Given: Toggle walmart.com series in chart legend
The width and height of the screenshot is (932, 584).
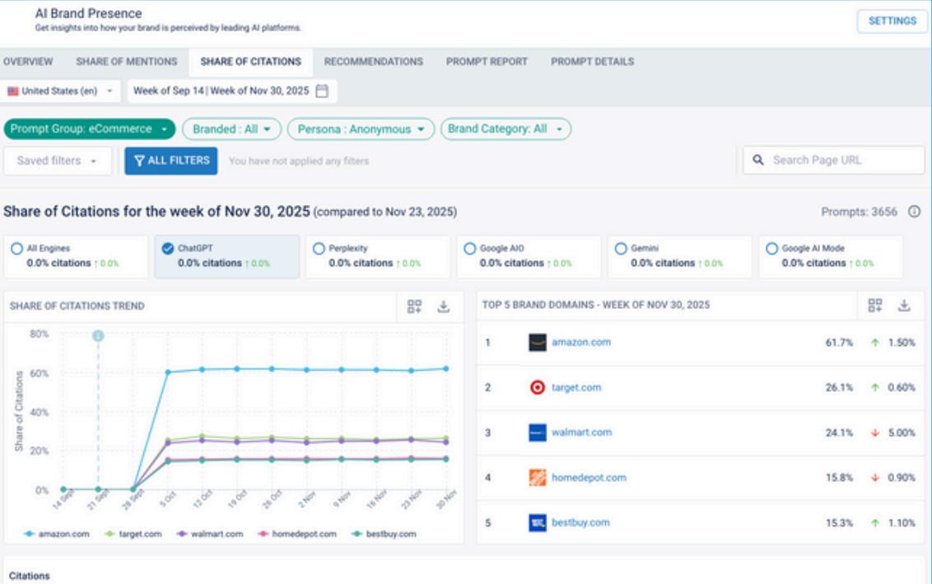Looking at the screenshot, I should coord(210,534).
